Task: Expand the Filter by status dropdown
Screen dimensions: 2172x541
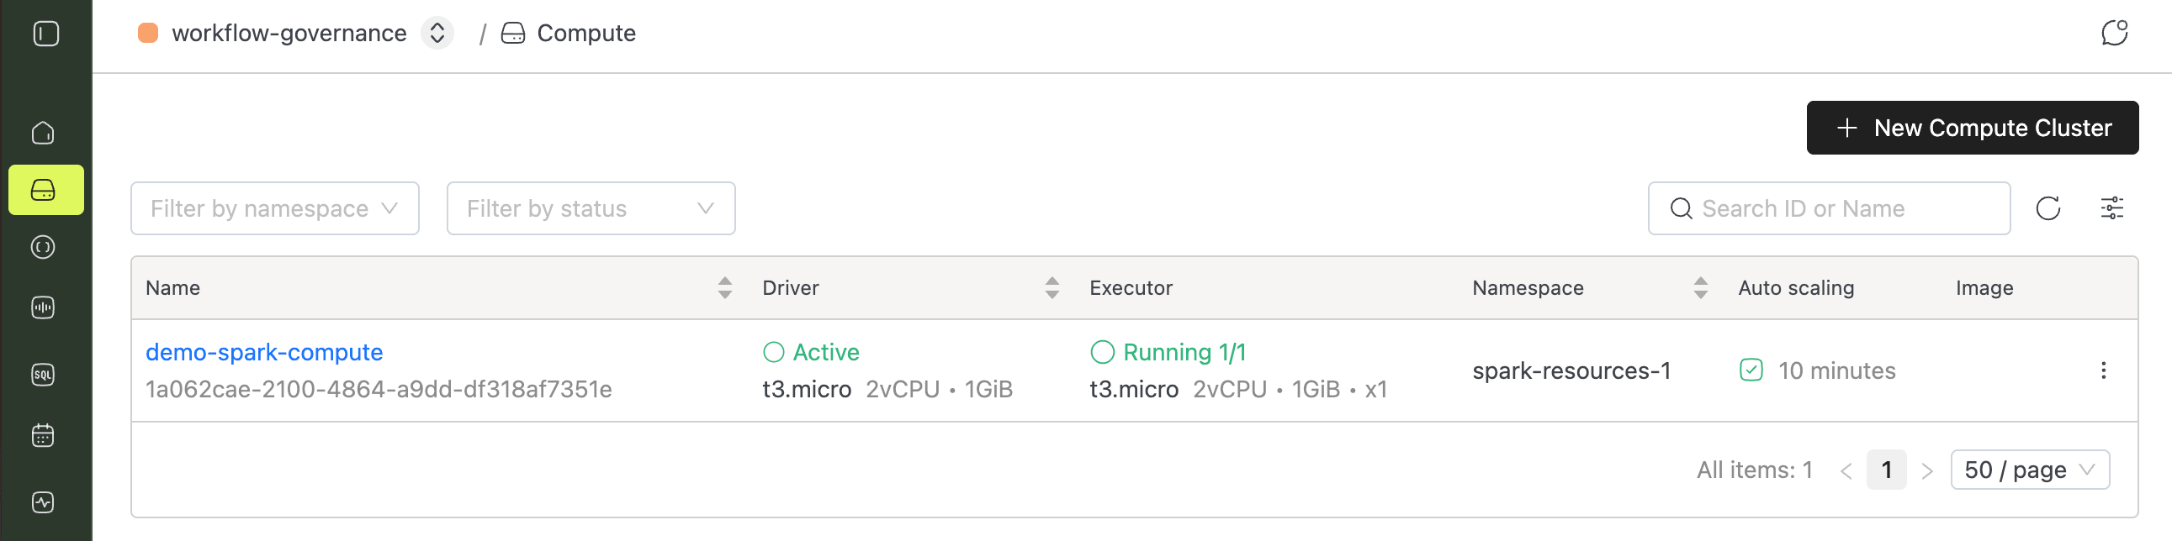Action: pyautogui.click(x=591, y=208)
